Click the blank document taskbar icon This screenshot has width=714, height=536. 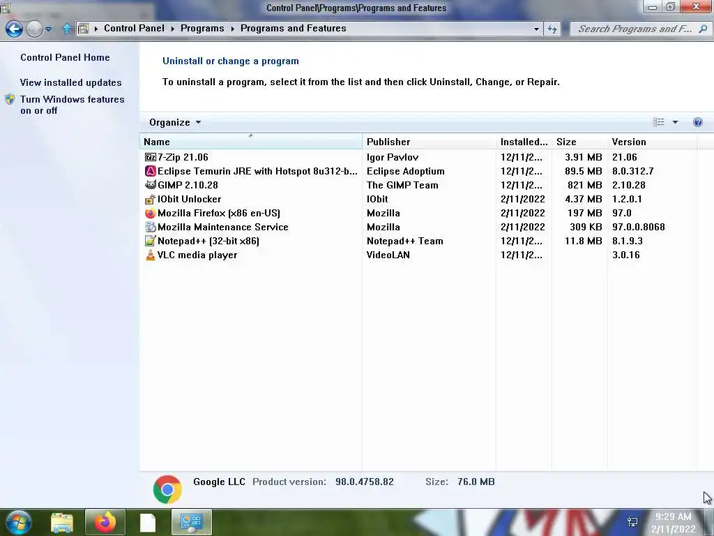[x=148, y=523]
